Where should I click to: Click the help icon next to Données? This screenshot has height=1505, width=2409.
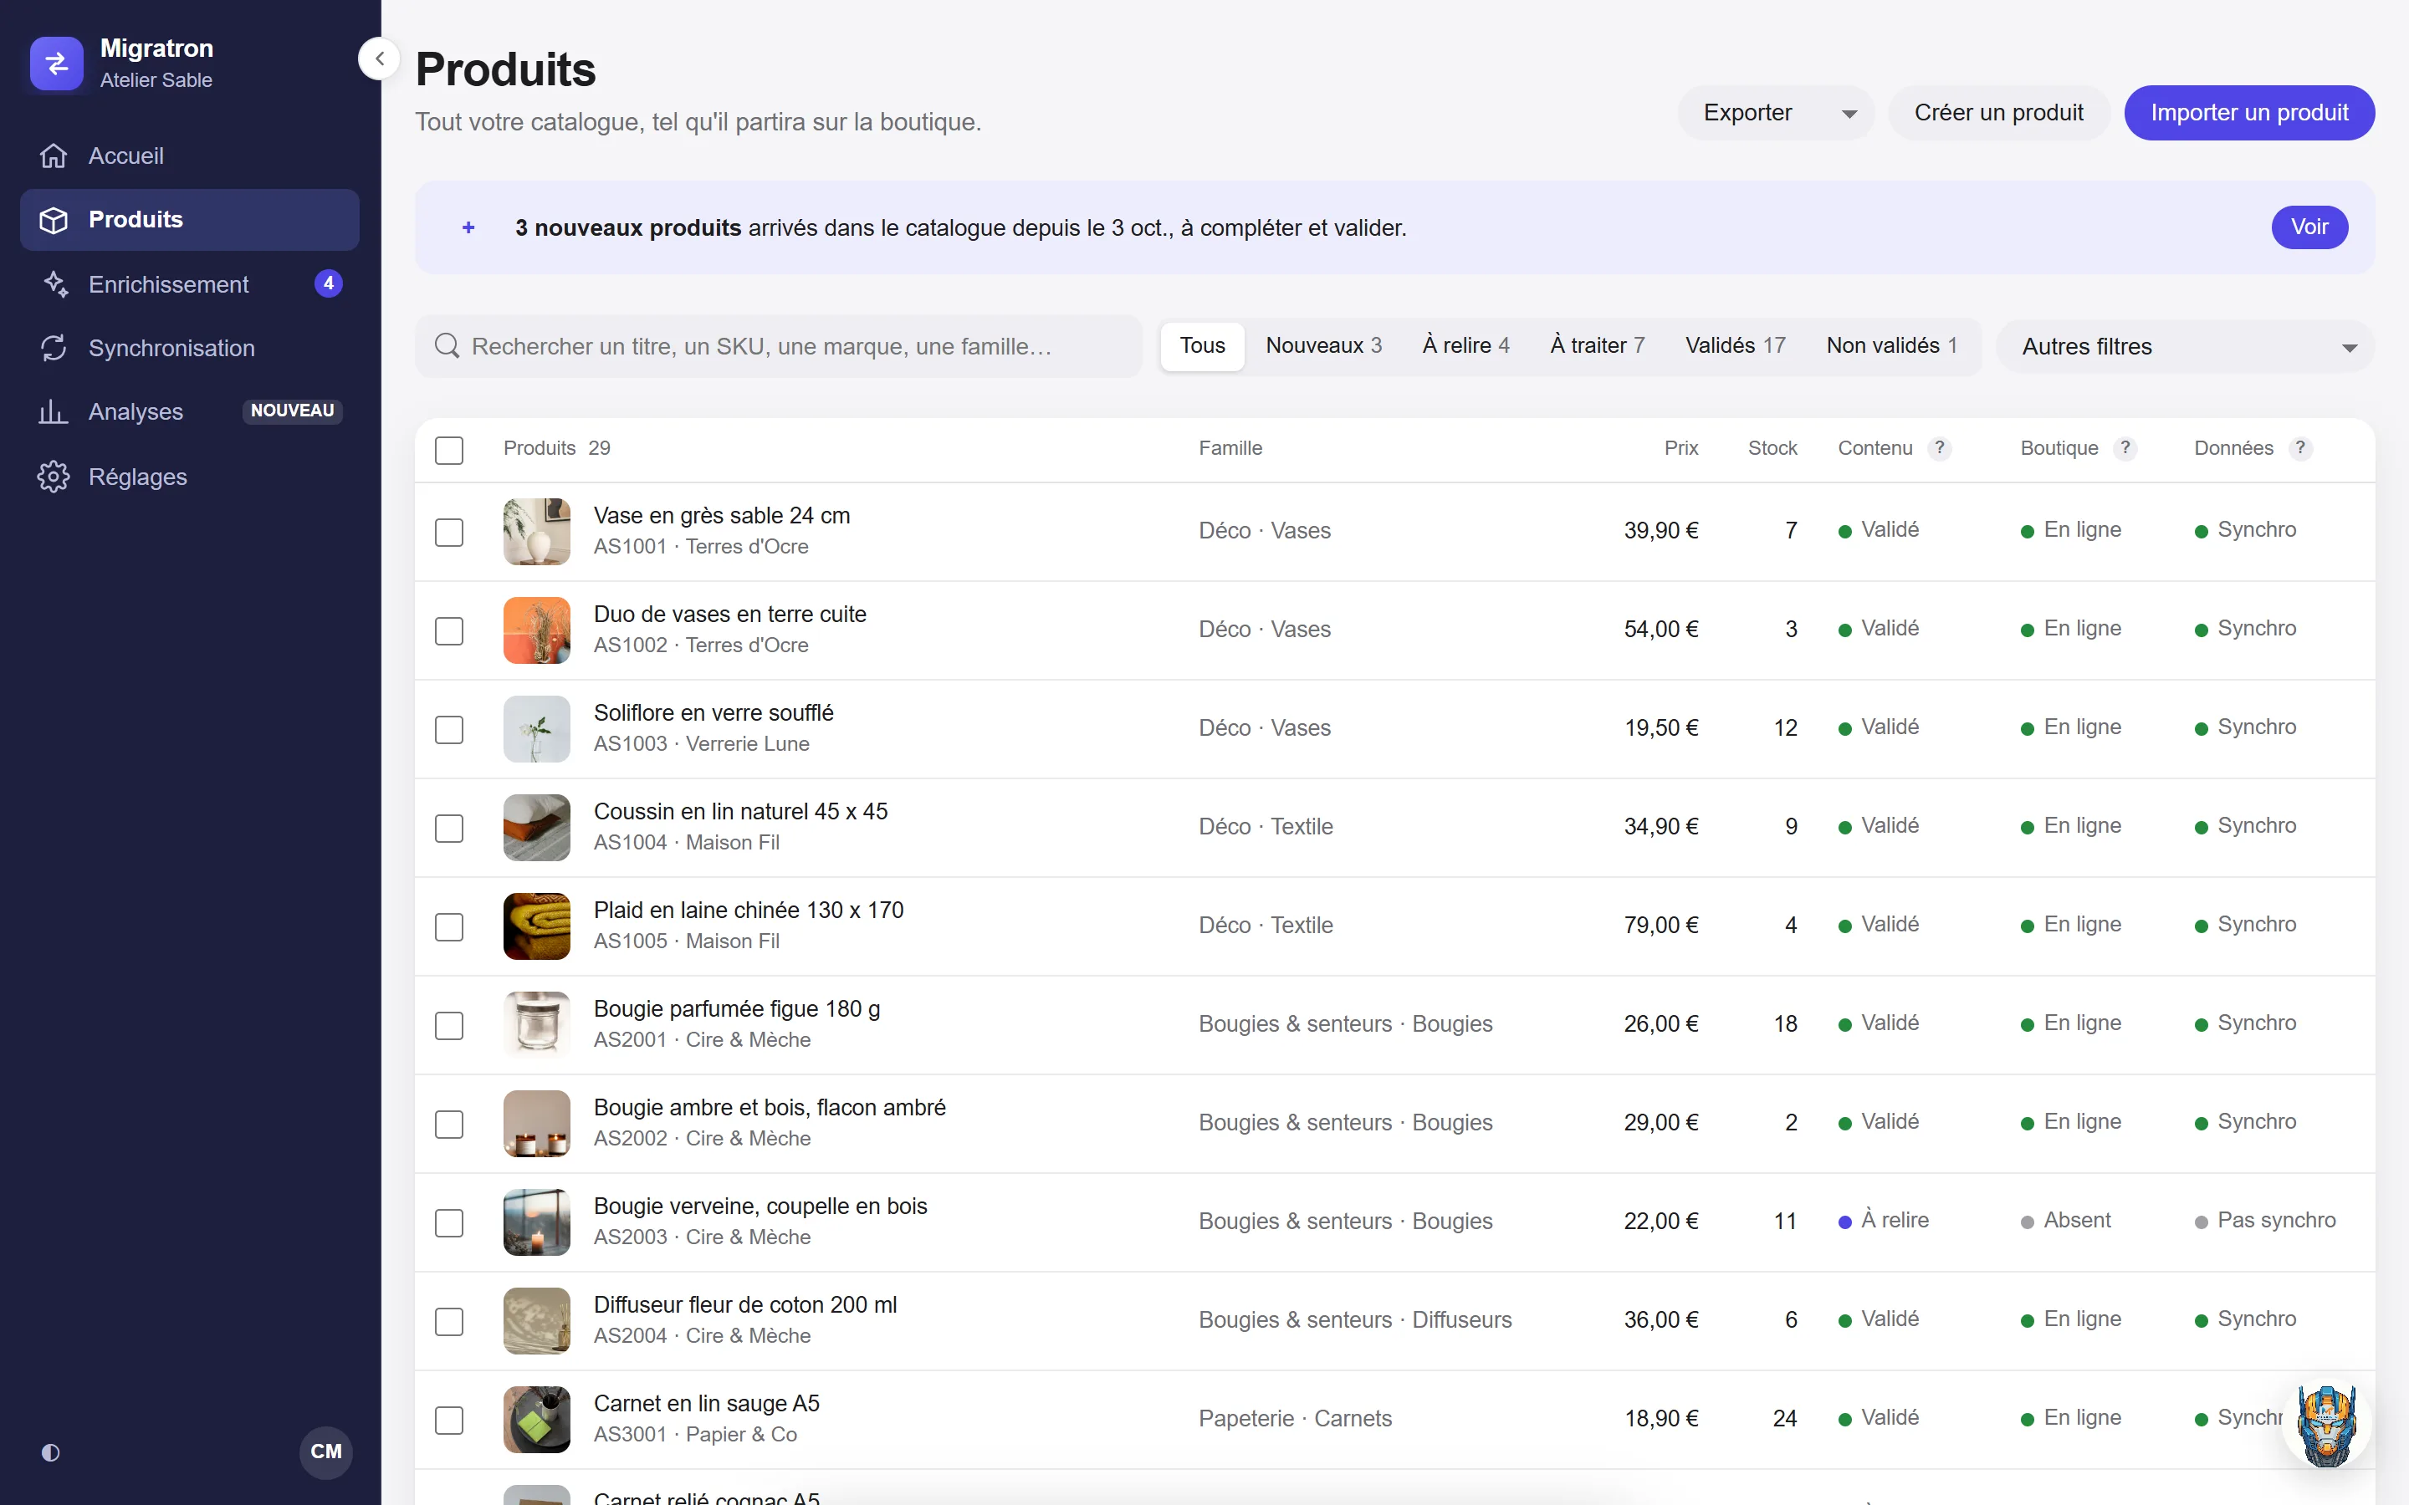click(x=2299, y=448)
